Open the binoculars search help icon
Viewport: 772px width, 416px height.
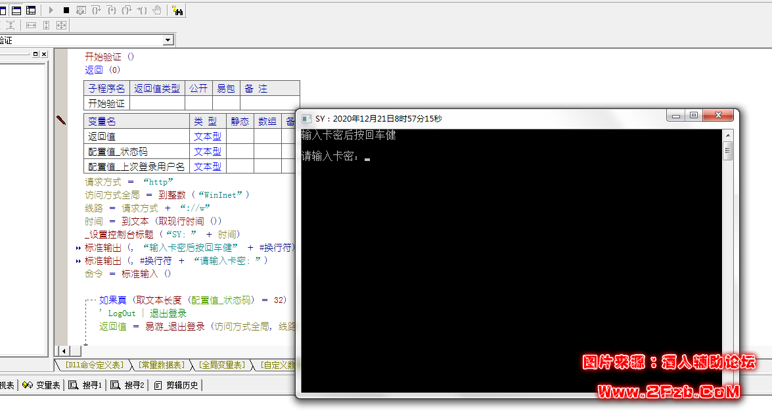click(x=177, y=10)
